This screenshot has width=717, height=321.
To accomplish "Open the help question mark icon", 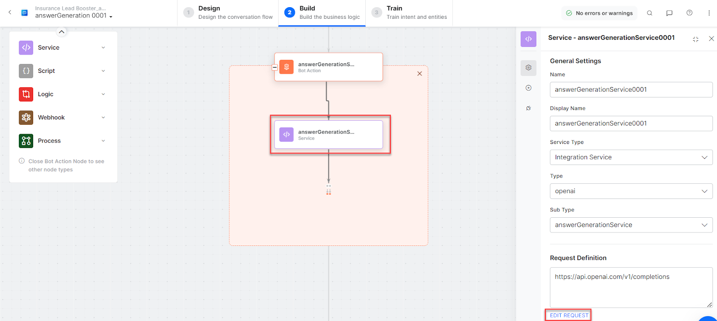I will point(689,13).
